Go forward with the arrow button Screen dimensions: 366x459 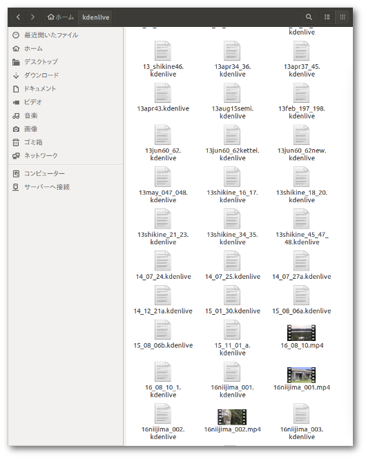[32, 17]
